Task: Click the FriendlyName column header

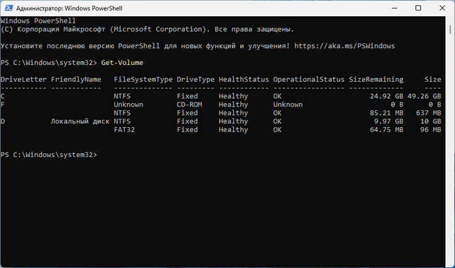Action: point(76,79)
